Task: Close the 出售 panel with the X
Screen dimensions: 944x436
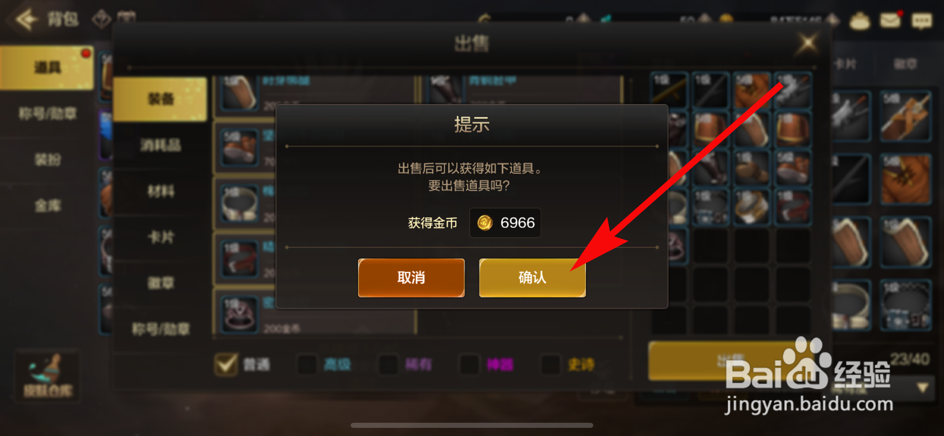Action: tap(807, 43)
